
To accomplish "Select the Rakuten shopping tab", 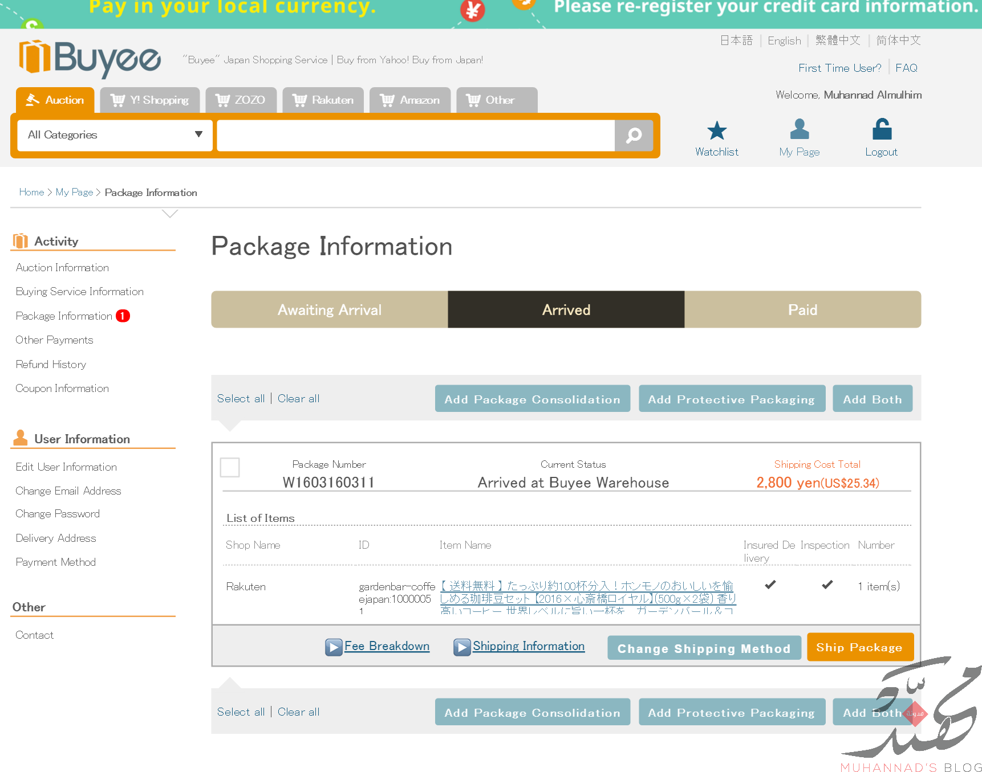I will click(x=323, y=100).
